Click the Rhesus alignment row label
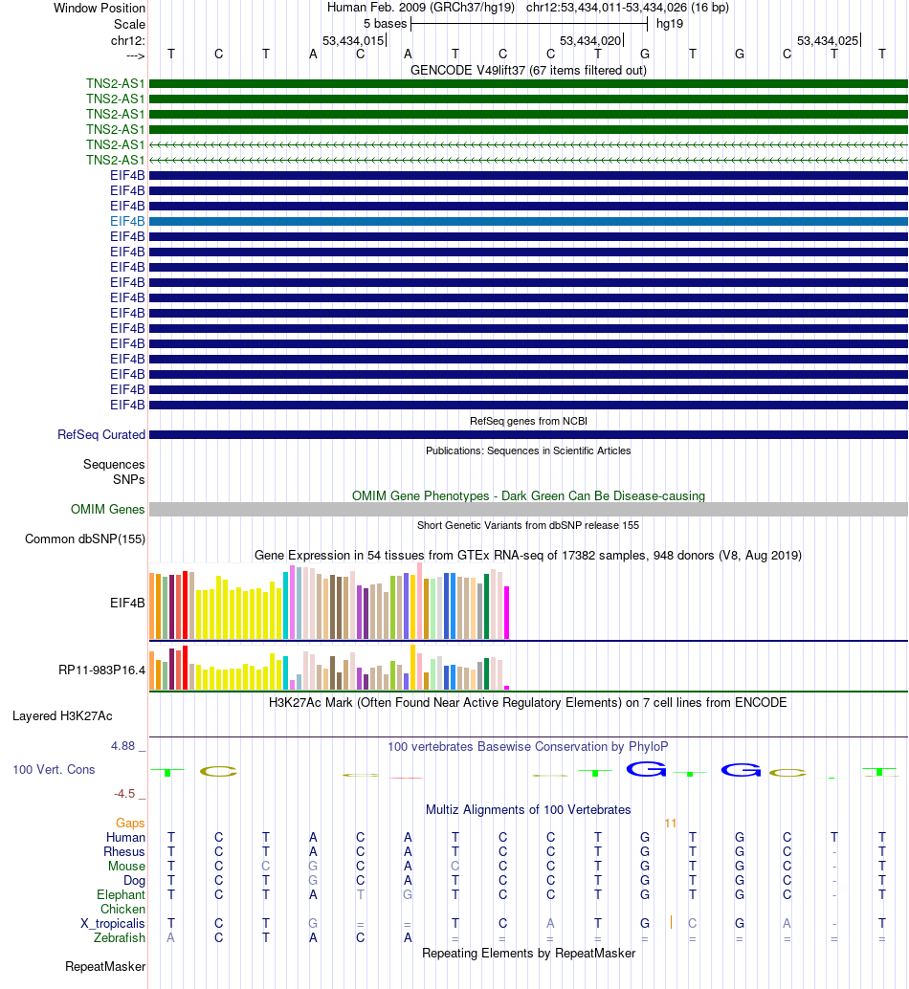This screenshot has height=989, width=909. (124, 851)
